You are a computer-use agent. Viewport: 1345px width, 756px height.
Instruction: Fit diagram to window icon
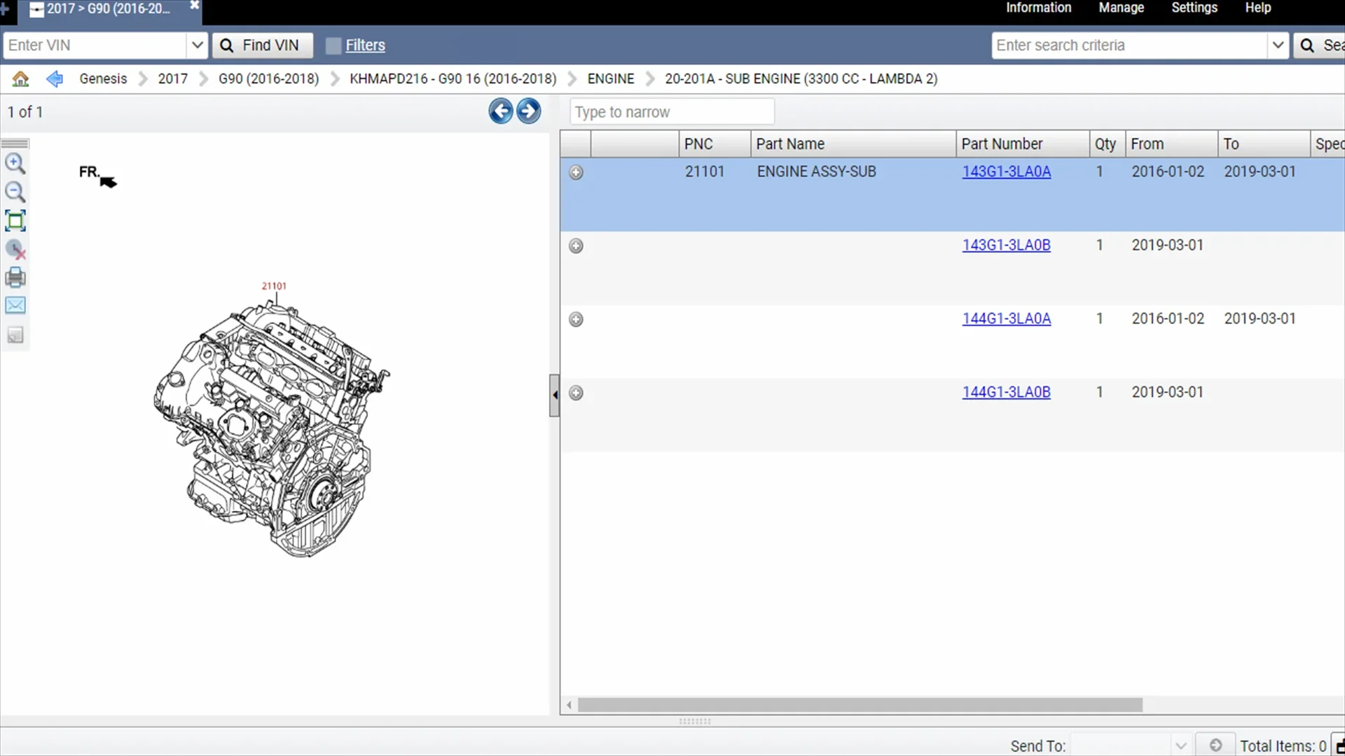point(15,221)
